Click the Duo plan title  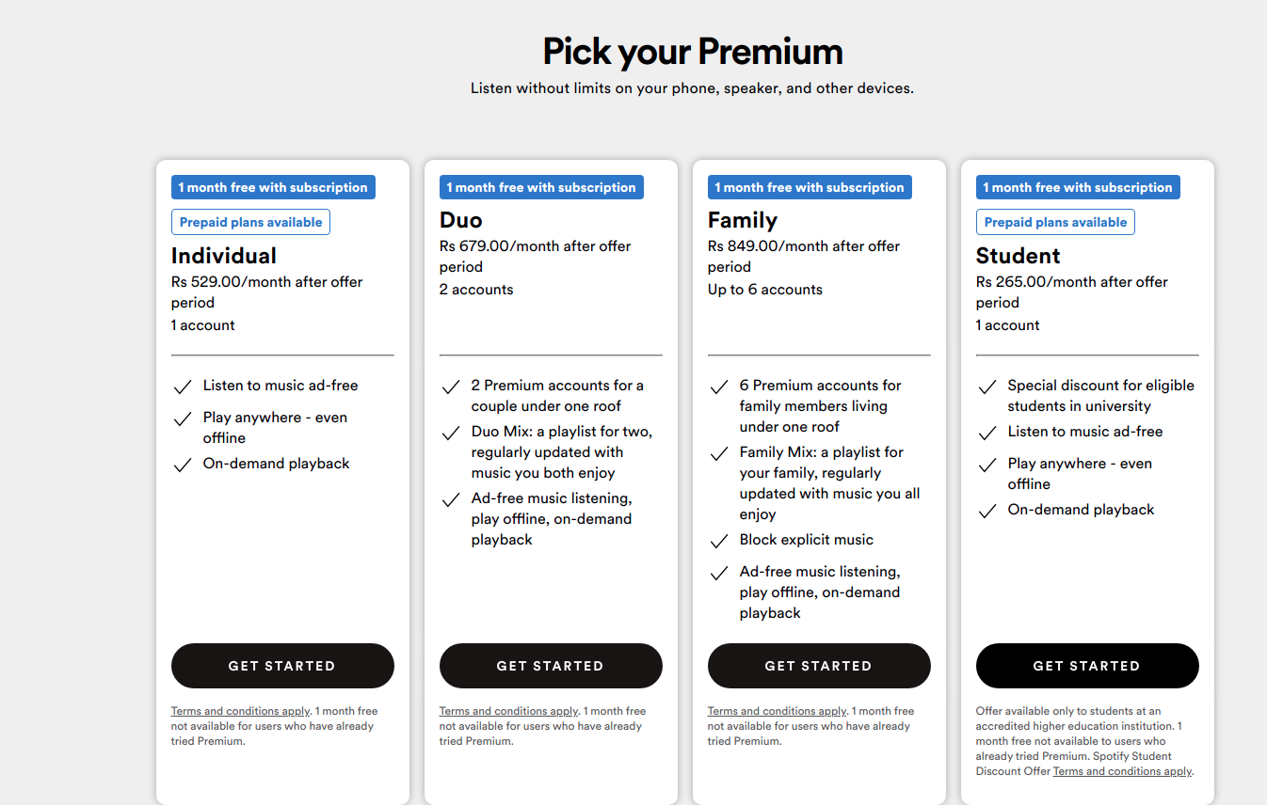click(461, 220)
